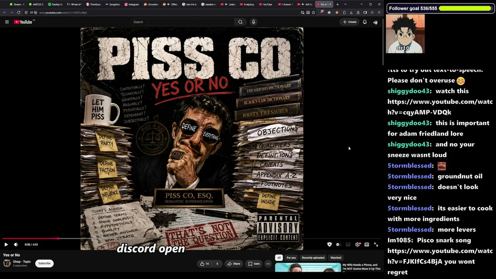Image resolution: width=496 pixels, height=279 pixels.
Task: Click the '5 subscribers' count text
Action: click(20, 266)
